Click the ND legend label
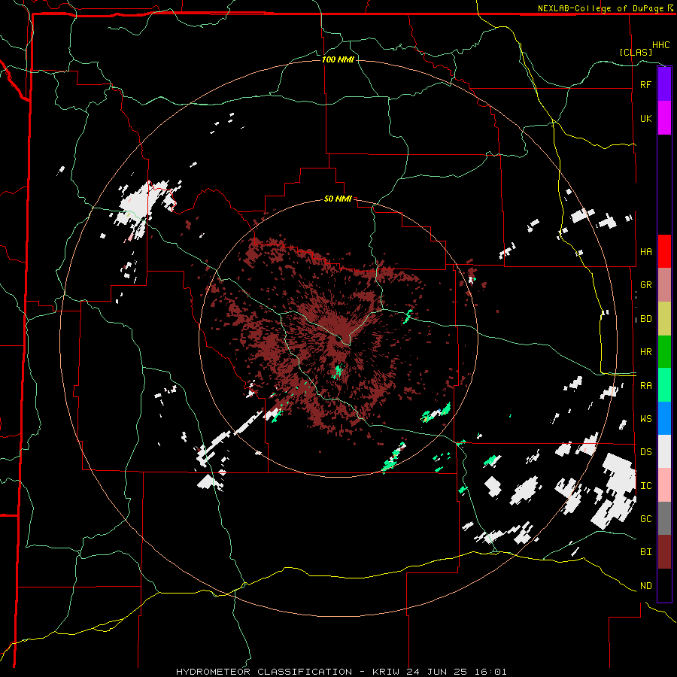This screenshot has height=677, width=677. click(645, 586)
